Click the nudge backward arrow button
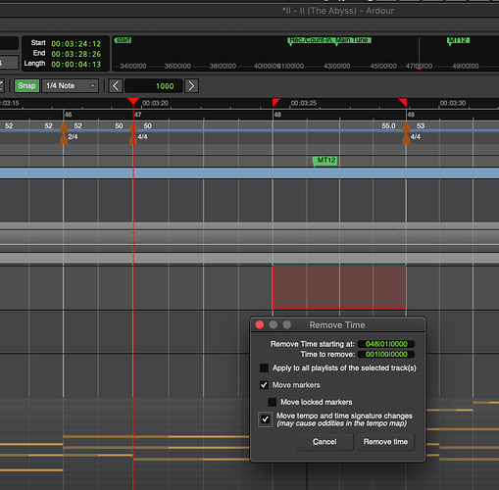The image size is (499, 490). point(116,86)
